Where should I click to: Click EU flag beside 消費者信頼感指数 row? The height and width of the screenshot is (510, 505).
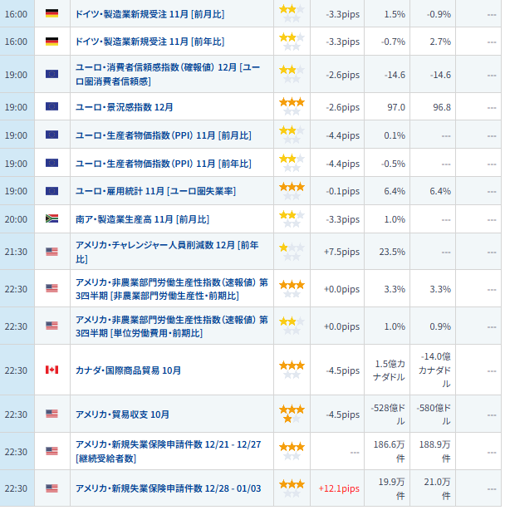click(x=51, y=75)
